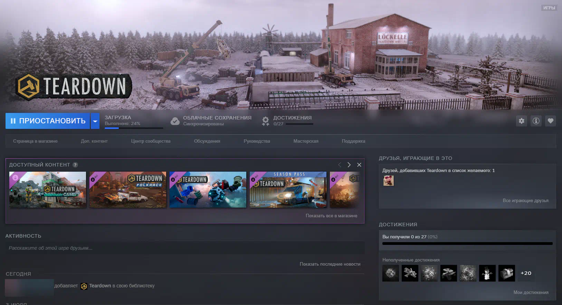This screenshot has height=305, width=562.
Task: Click Все играющие друзья link
Action: [x=525, y=201]
